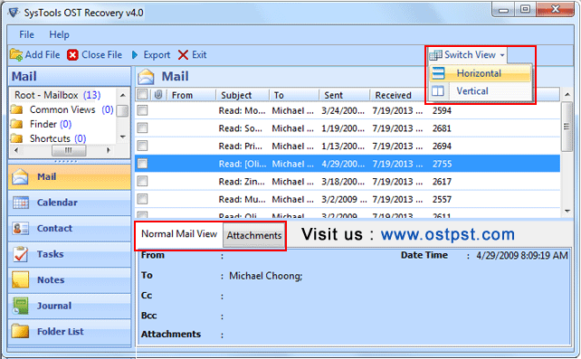Click the Calendar icon in sidebar
The height and width of the screenshot is (359, 581).
[21, 203]
